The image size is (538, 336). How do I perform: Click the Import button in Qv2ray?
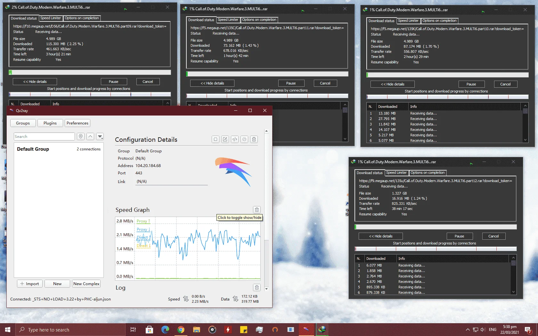29,284
